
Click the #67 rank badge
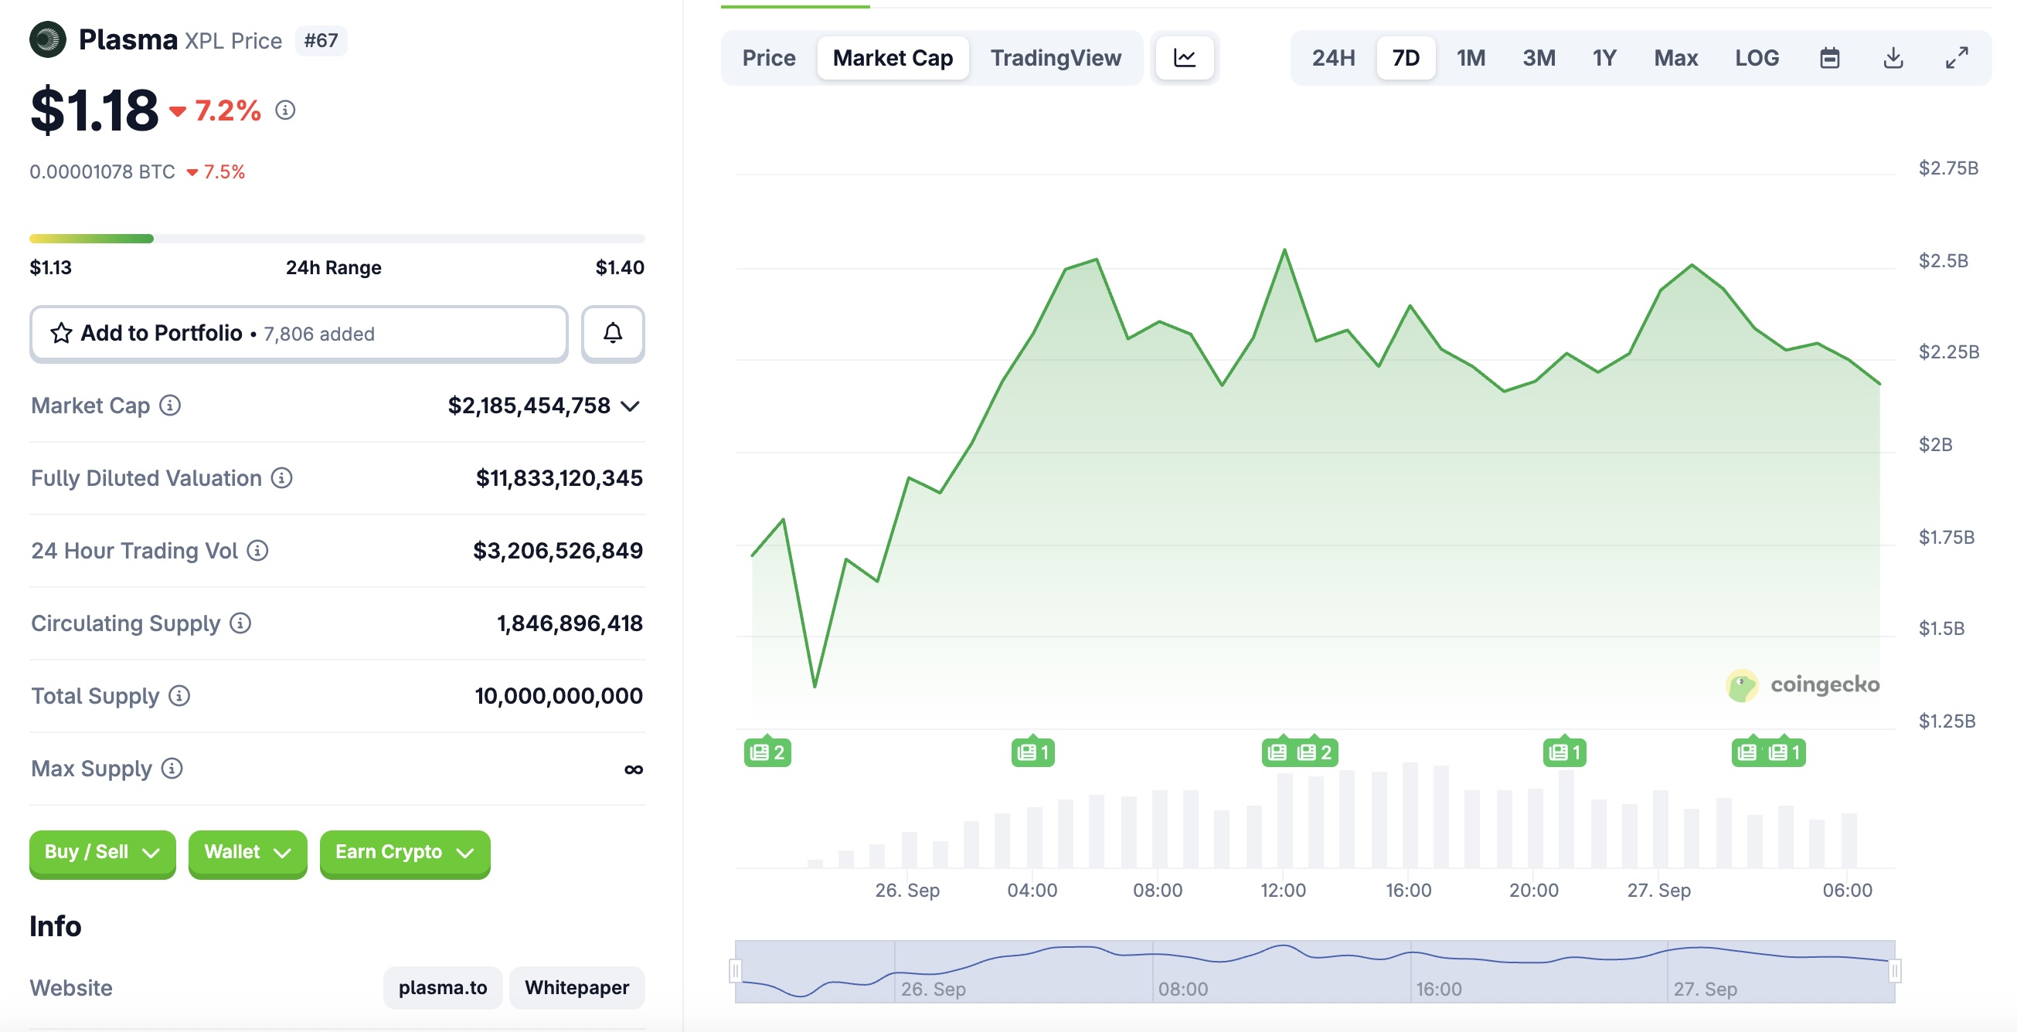coord(320,41)
